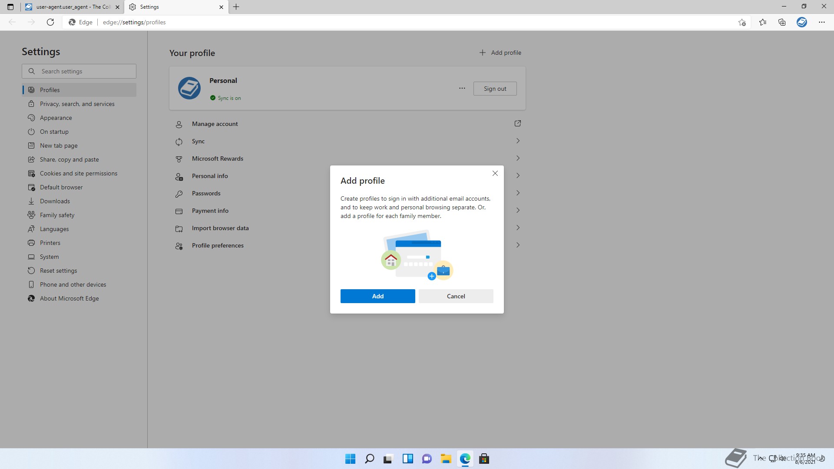Click profile avatar in toolbar
This screenshot has height=469, width=834.
coord(802,22)
